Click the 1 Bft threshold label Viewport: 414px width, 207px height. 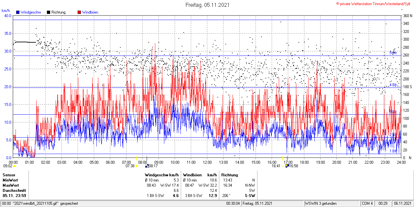pyautogui.click(x=393, y=151)
